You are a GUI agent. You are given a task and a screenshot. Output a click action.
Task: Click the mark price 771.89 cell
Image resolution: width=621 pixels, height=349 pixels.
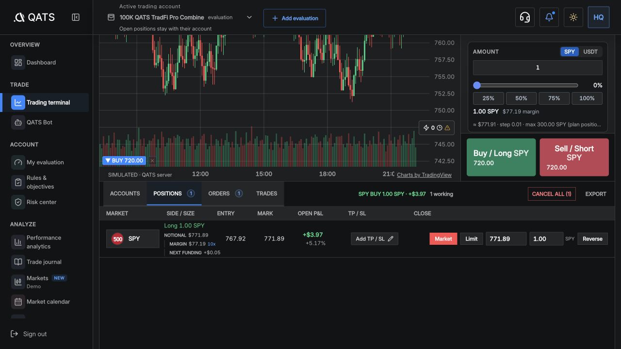coord(274,238)
